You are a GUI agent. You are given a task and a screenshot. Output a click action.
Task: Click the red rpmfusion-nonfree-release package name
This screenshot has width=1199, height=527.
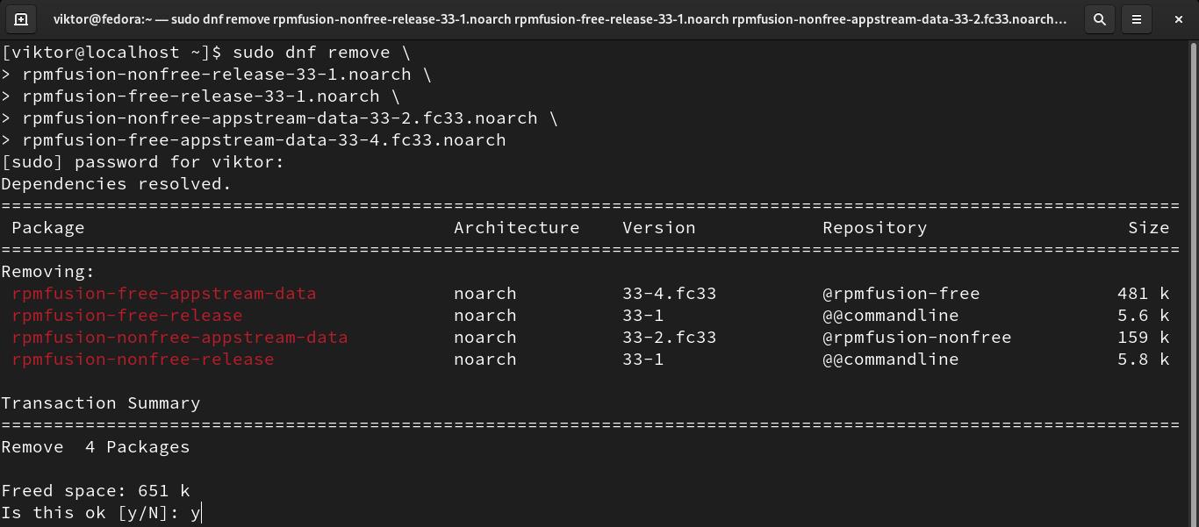click(x=143, y=360)
